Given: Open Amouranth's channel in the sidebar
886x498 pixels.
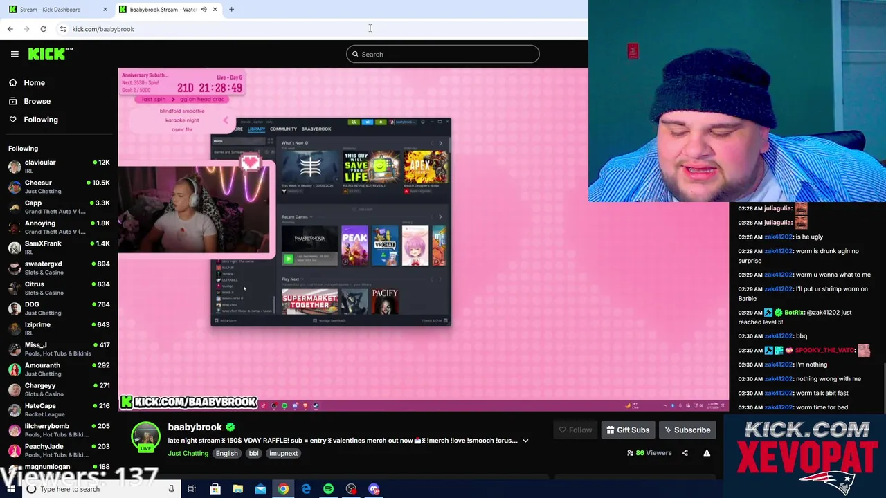Looking at the screenshot, I should pos(59,369).
